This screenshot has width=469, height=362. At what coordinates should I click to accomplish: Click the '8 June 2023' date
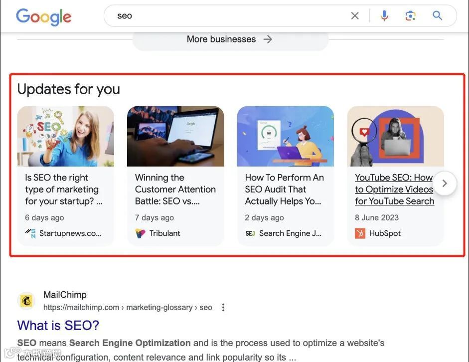click(x=377, y=217)
